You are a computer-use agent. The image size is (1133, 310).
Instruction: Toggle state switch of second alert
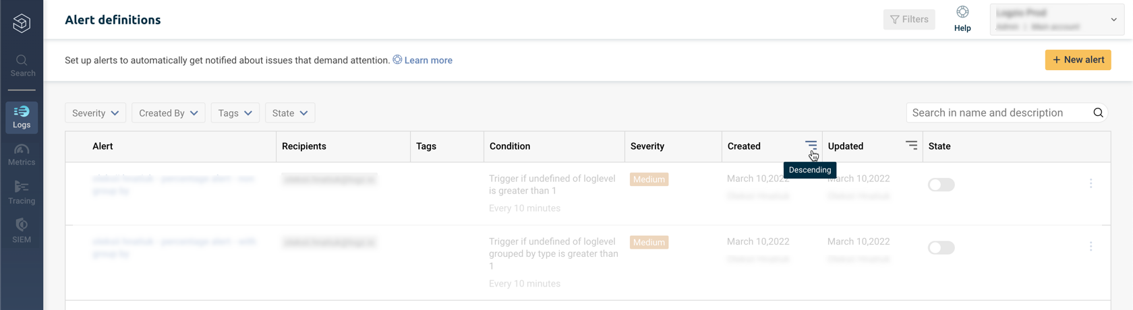tap(941, 248)
